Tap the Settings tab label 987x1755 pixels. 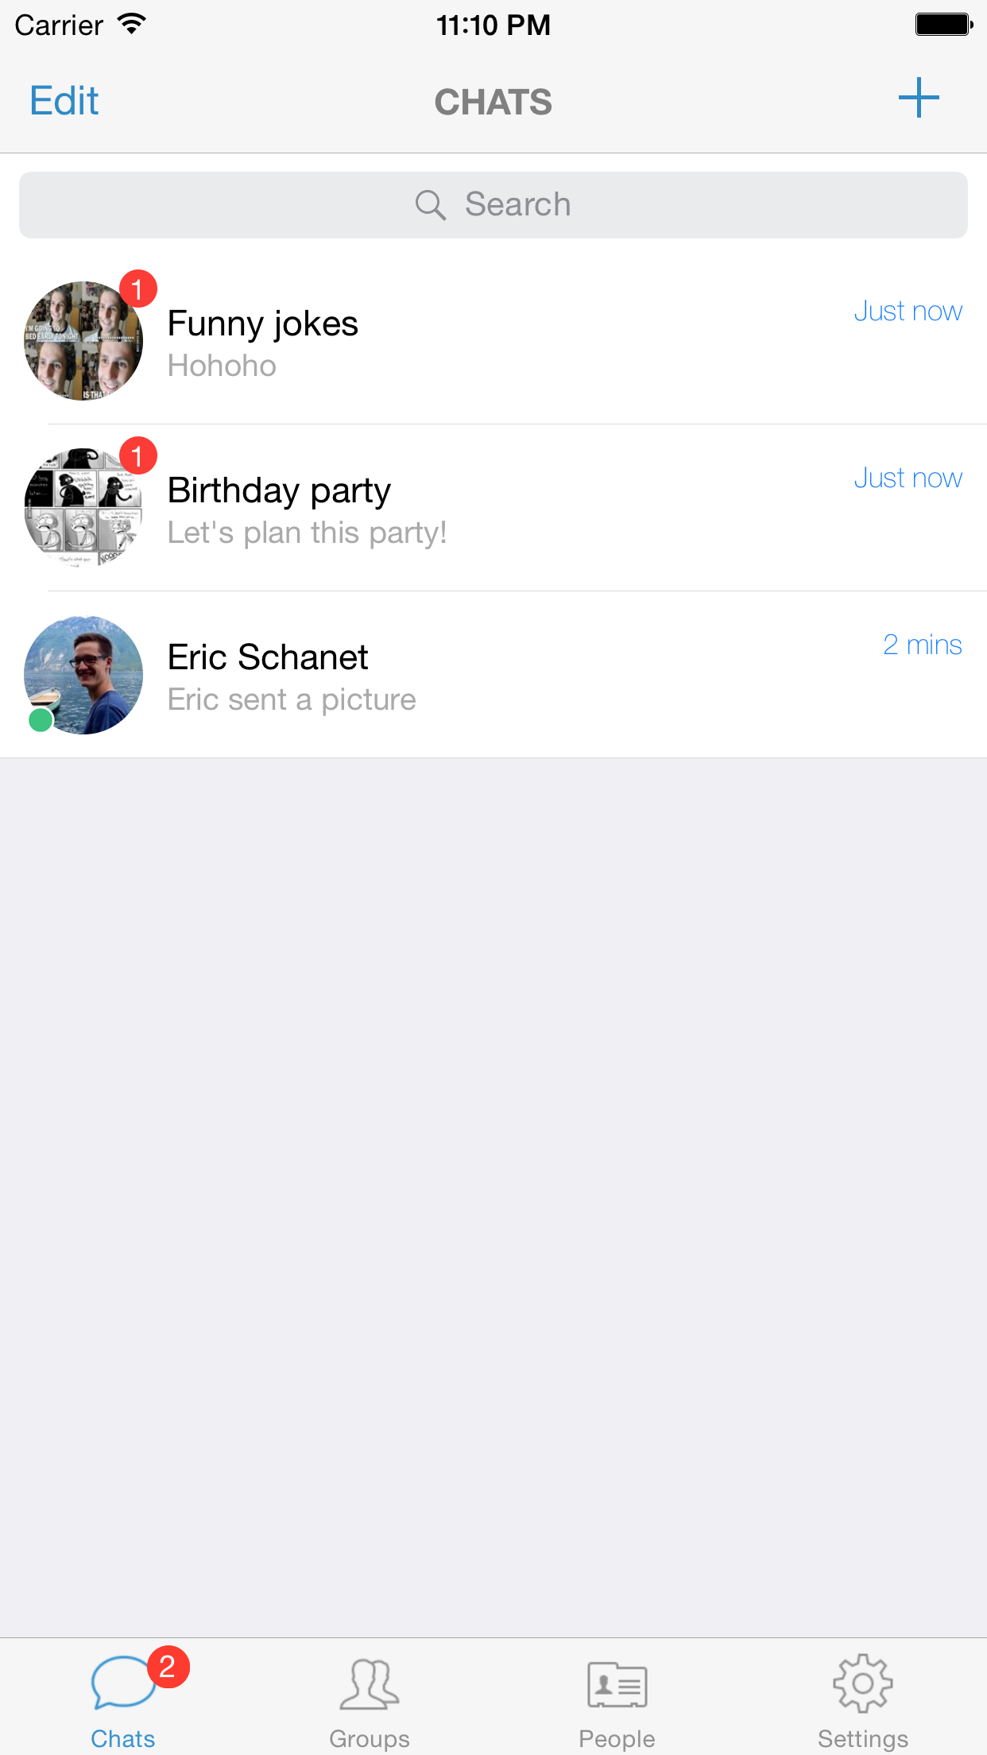[x=863, y=1739]
